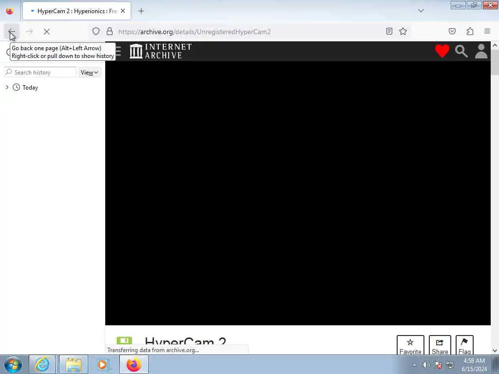The image size is (499, 374).
Task: Open the extensions puzzle icon
Action: 470,31
